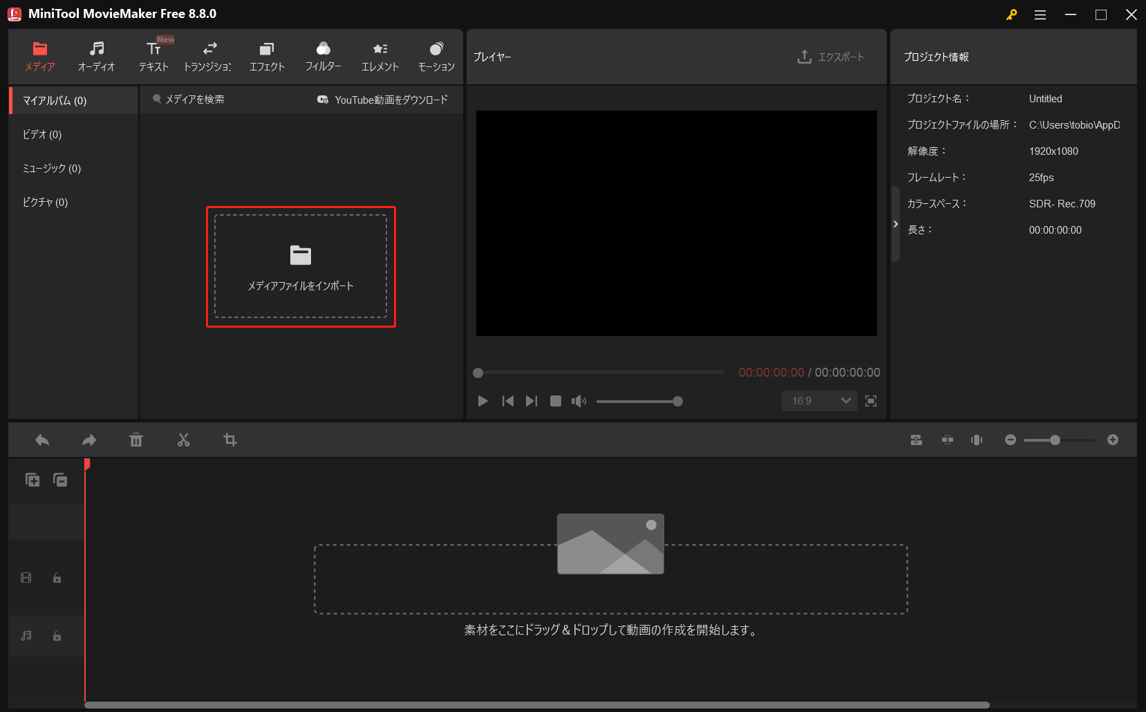Switch to the オーディオ (Audio) tab
Screen dimensions: 1146x712
tap(97, 57)
